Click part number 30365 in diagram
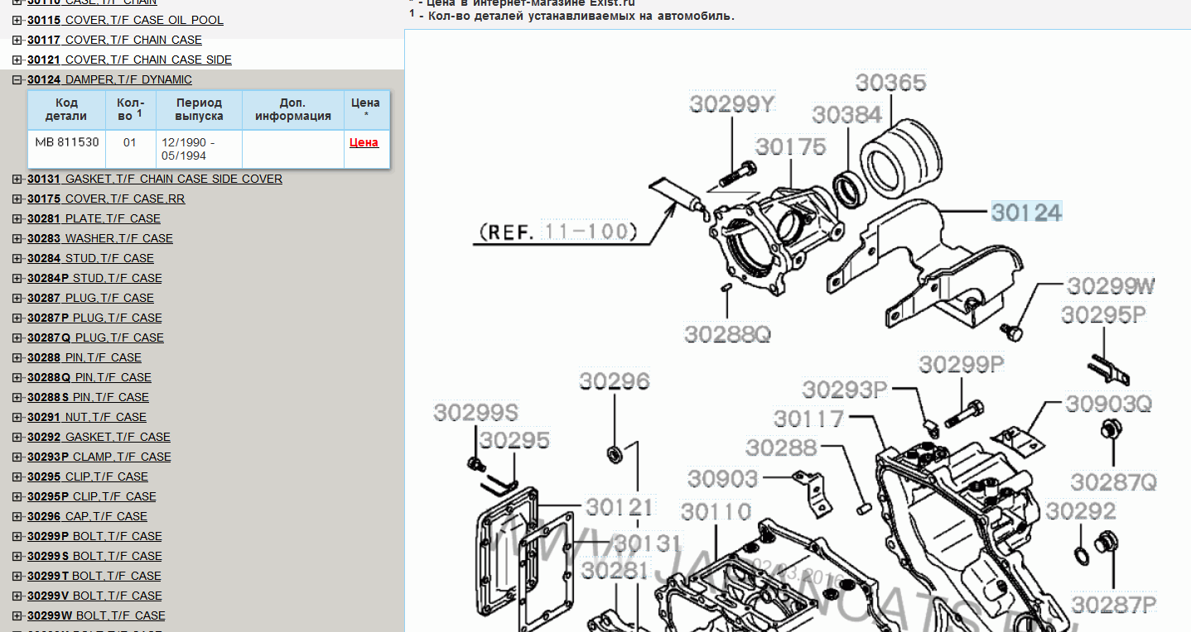The image size is (1191, 632). [x=890, y=83]
